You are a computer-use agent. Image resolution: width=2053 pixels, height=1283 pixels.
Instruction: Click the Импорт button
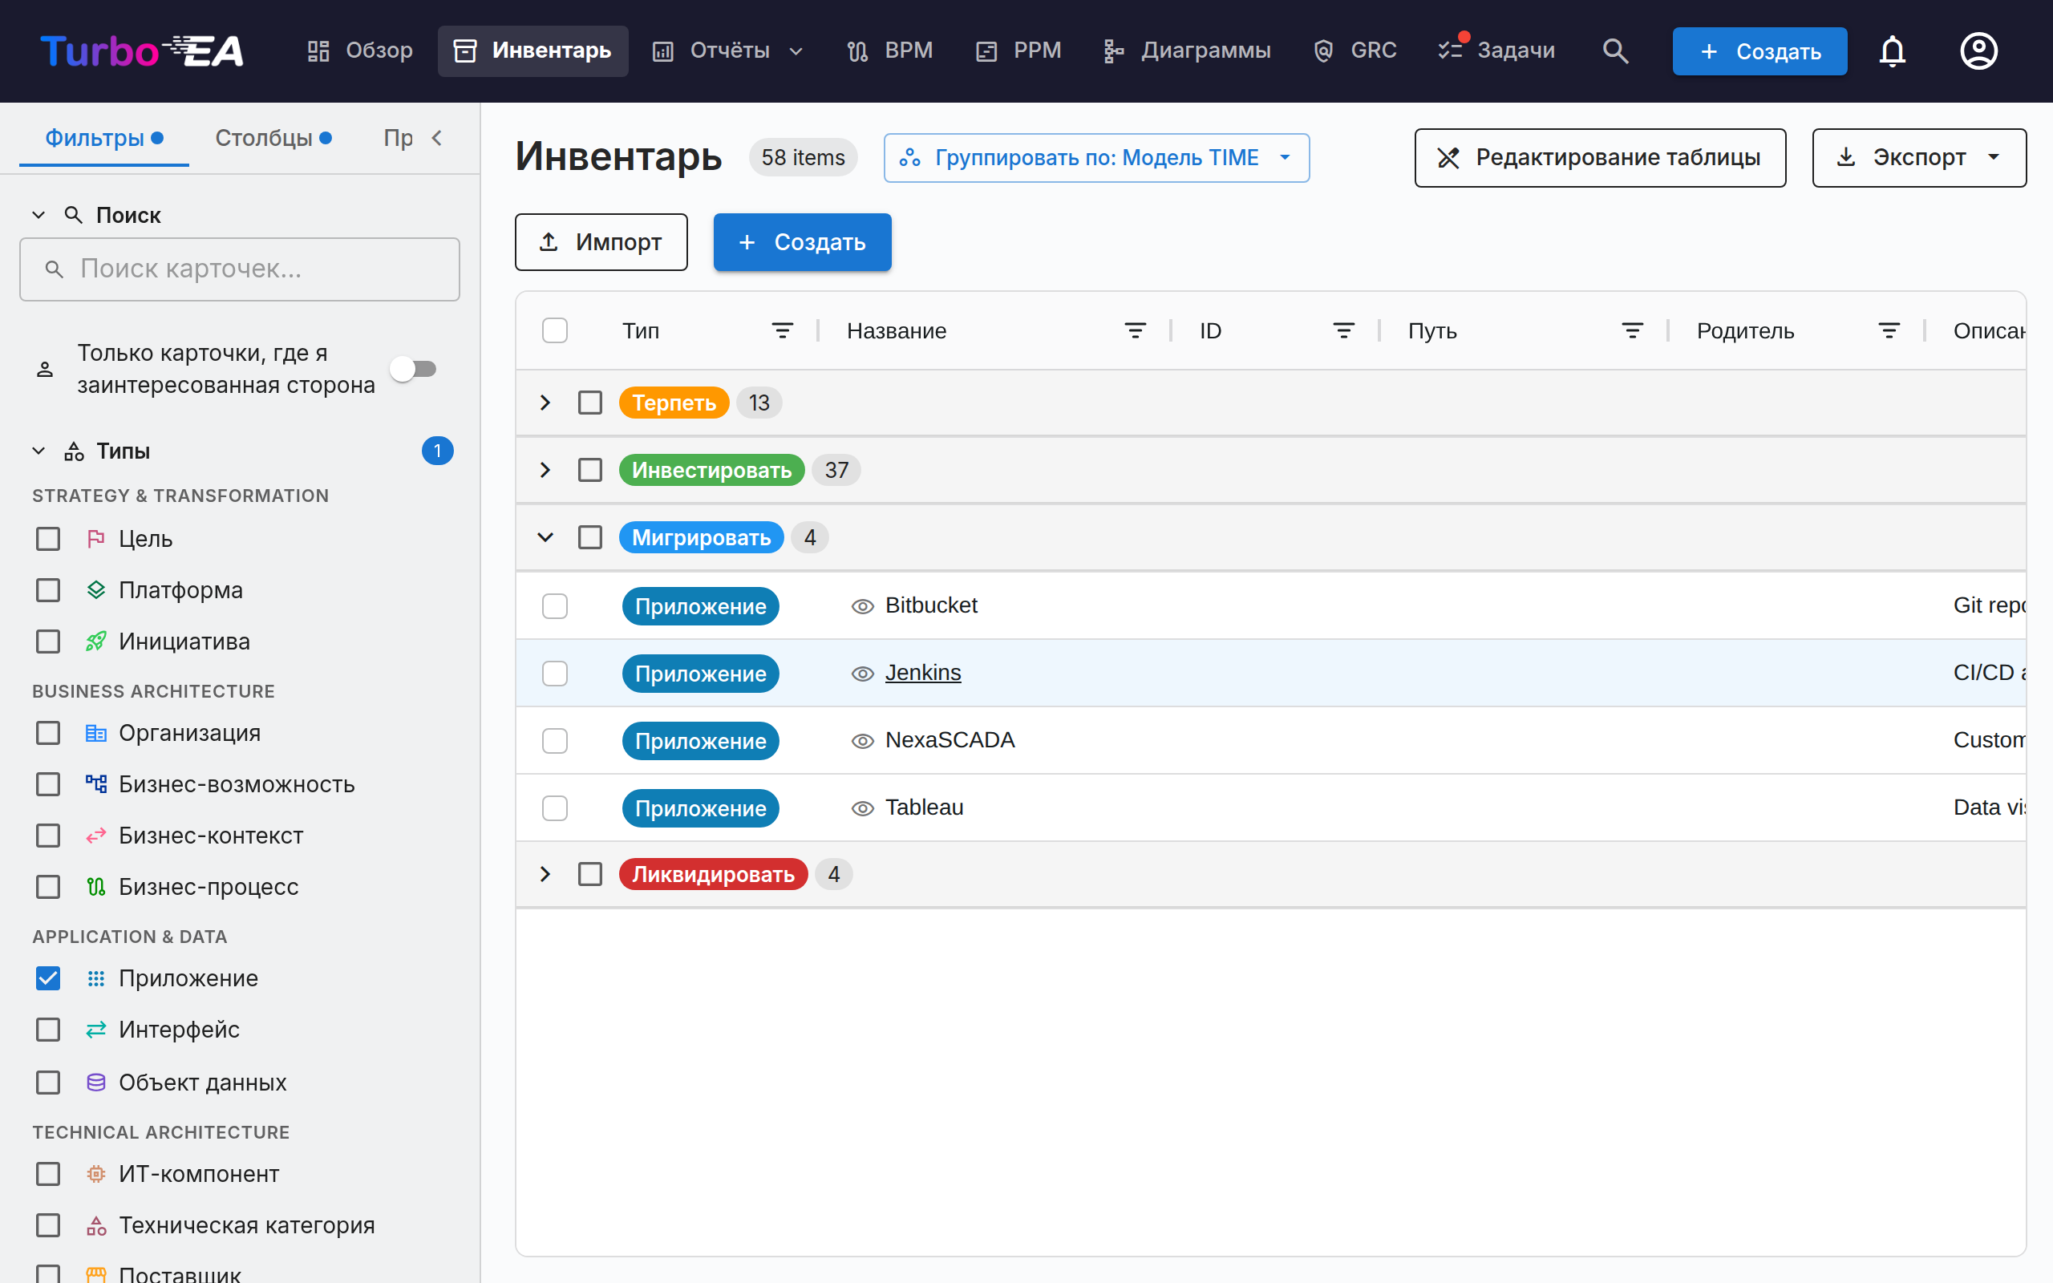[x=601, y=243]
